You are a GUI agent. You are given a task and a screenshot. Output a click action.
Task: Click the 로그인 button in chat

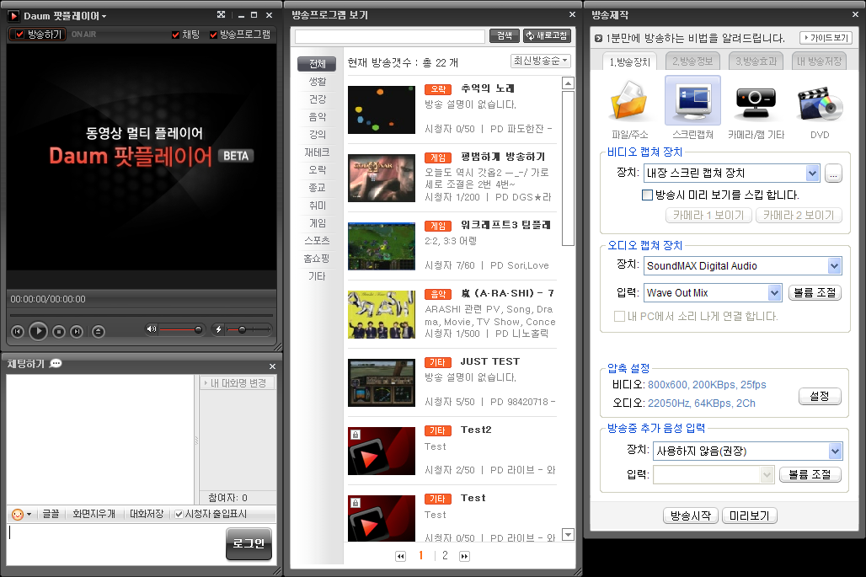(x=249, y=544)
